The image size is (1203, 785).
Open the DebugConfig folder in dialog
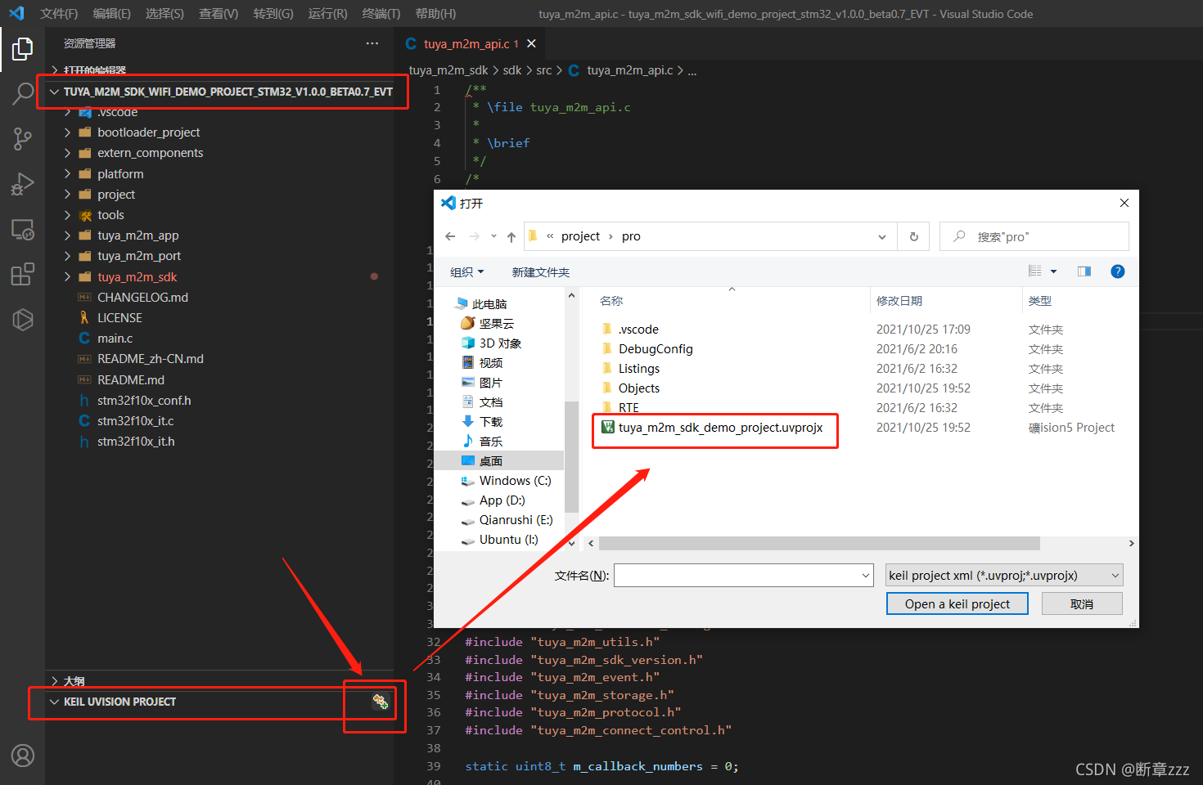click(x=656, y=349)
